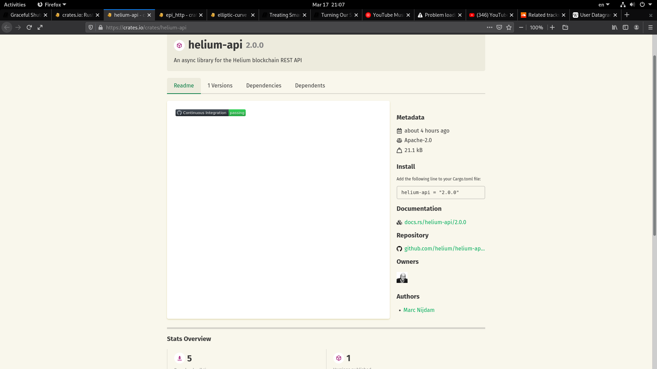657x369 pixels.
Task: Select the helium-api install line field
Action: click(441, 192)
